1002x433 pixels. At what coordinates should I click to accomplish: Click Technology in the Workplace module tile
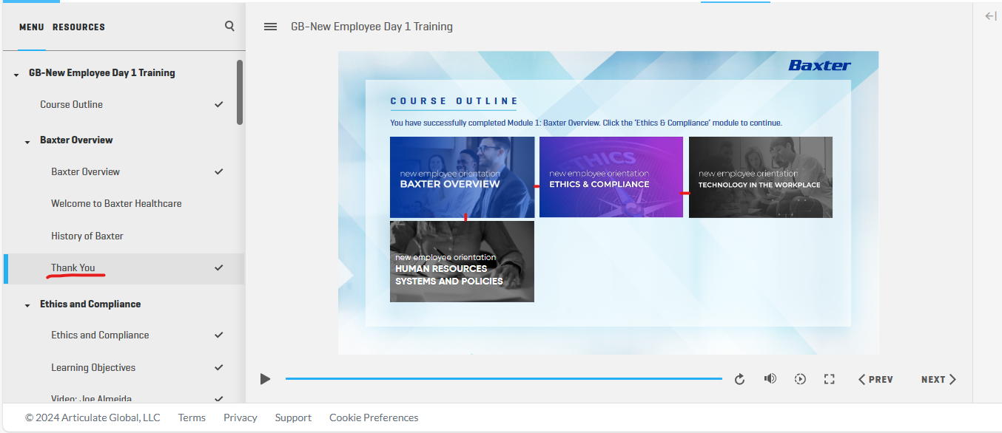(x=761, y=177)
